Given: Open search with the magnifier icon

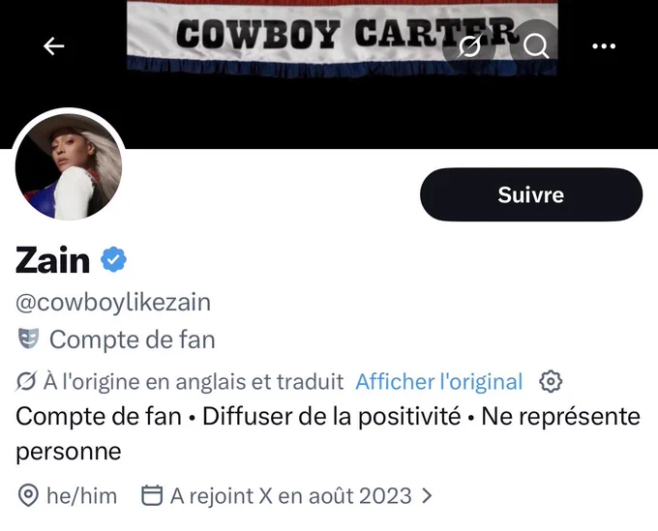Looking at the screenshot, I should 535,46.
